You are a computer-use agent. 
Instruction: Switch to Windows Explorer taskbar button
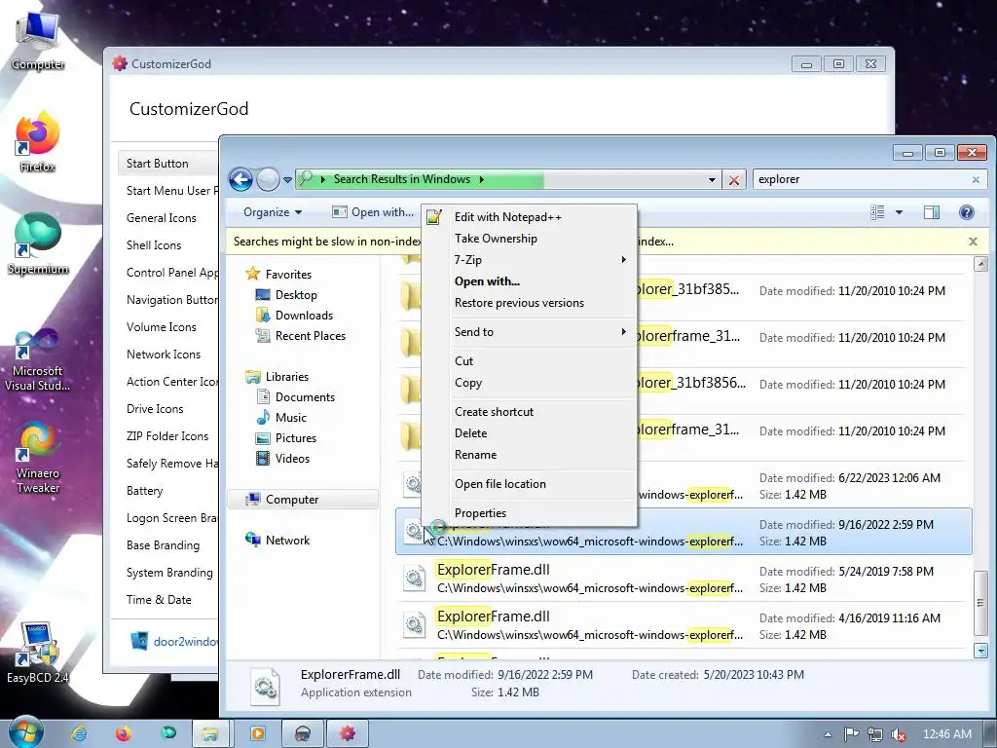click(x=210, y=733)
